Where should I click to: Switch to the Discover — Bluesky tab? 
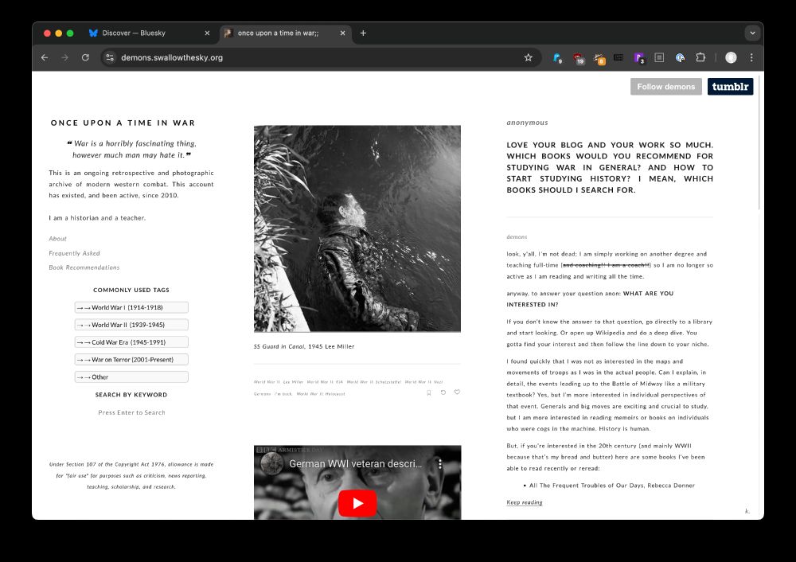click(150, 33)
